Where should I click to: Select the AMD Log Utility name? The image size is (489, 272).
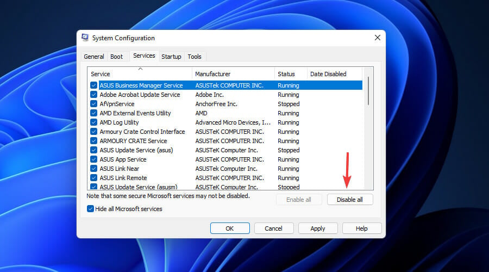tap(119, 122)
